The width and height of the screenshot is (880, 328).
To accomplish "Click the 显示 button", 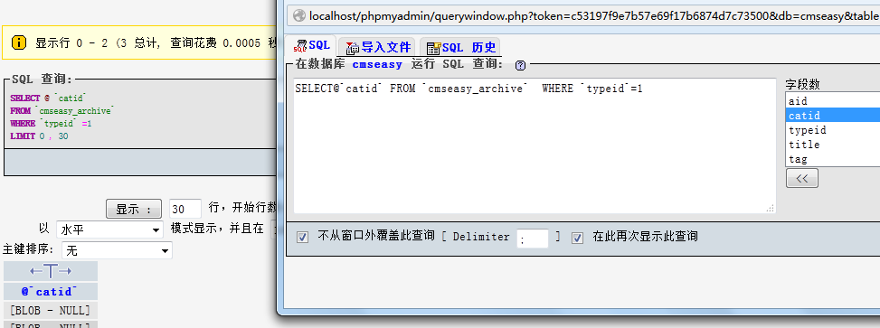I will (134, 209).
